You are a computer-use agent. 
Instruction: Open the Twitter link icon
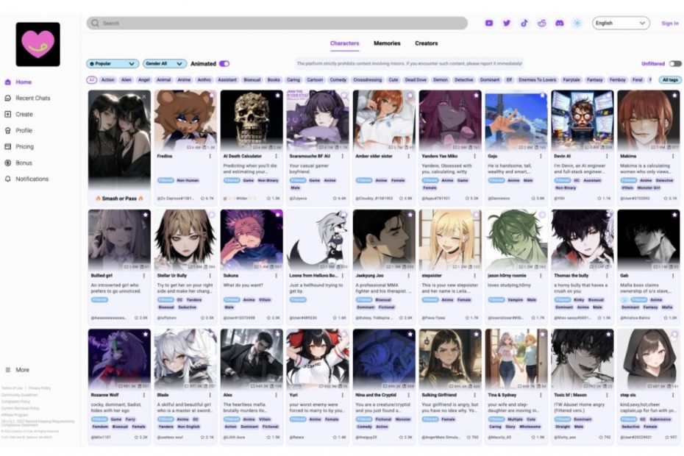pos(507,23)
